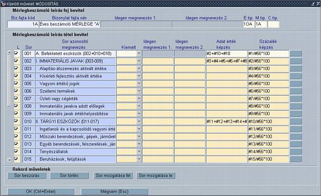Click Idegen megnevezés 1. cell in row 003

pos(158,68)
